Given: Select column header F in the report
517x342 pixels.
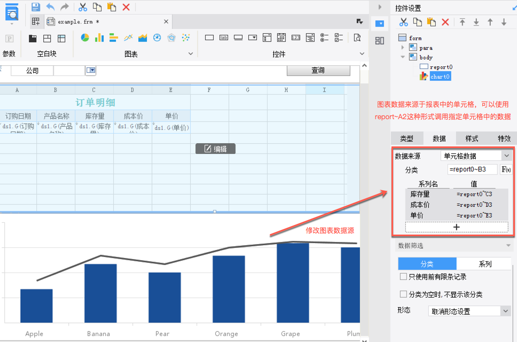Looking at the screenshot, I should point(209,90).
